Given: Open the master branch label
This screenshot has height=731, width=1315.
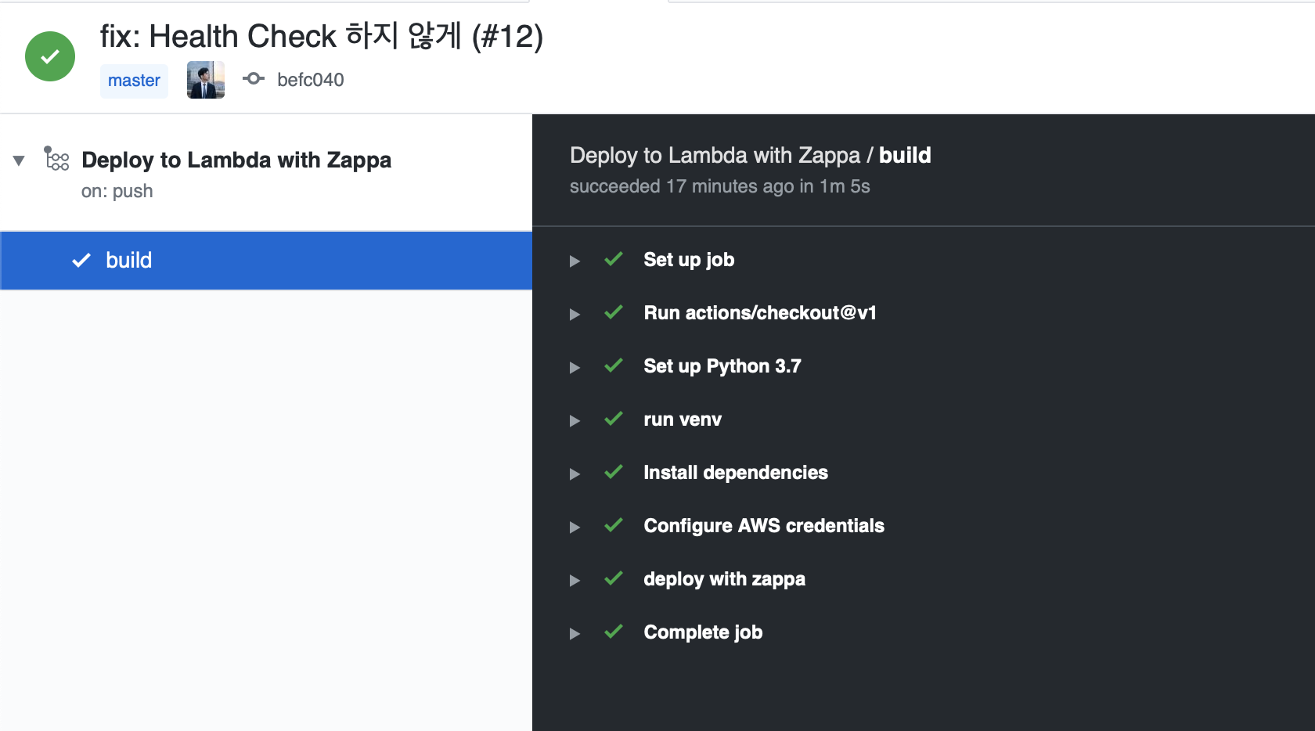Looking at the screenshot, I should click(134, 81).
